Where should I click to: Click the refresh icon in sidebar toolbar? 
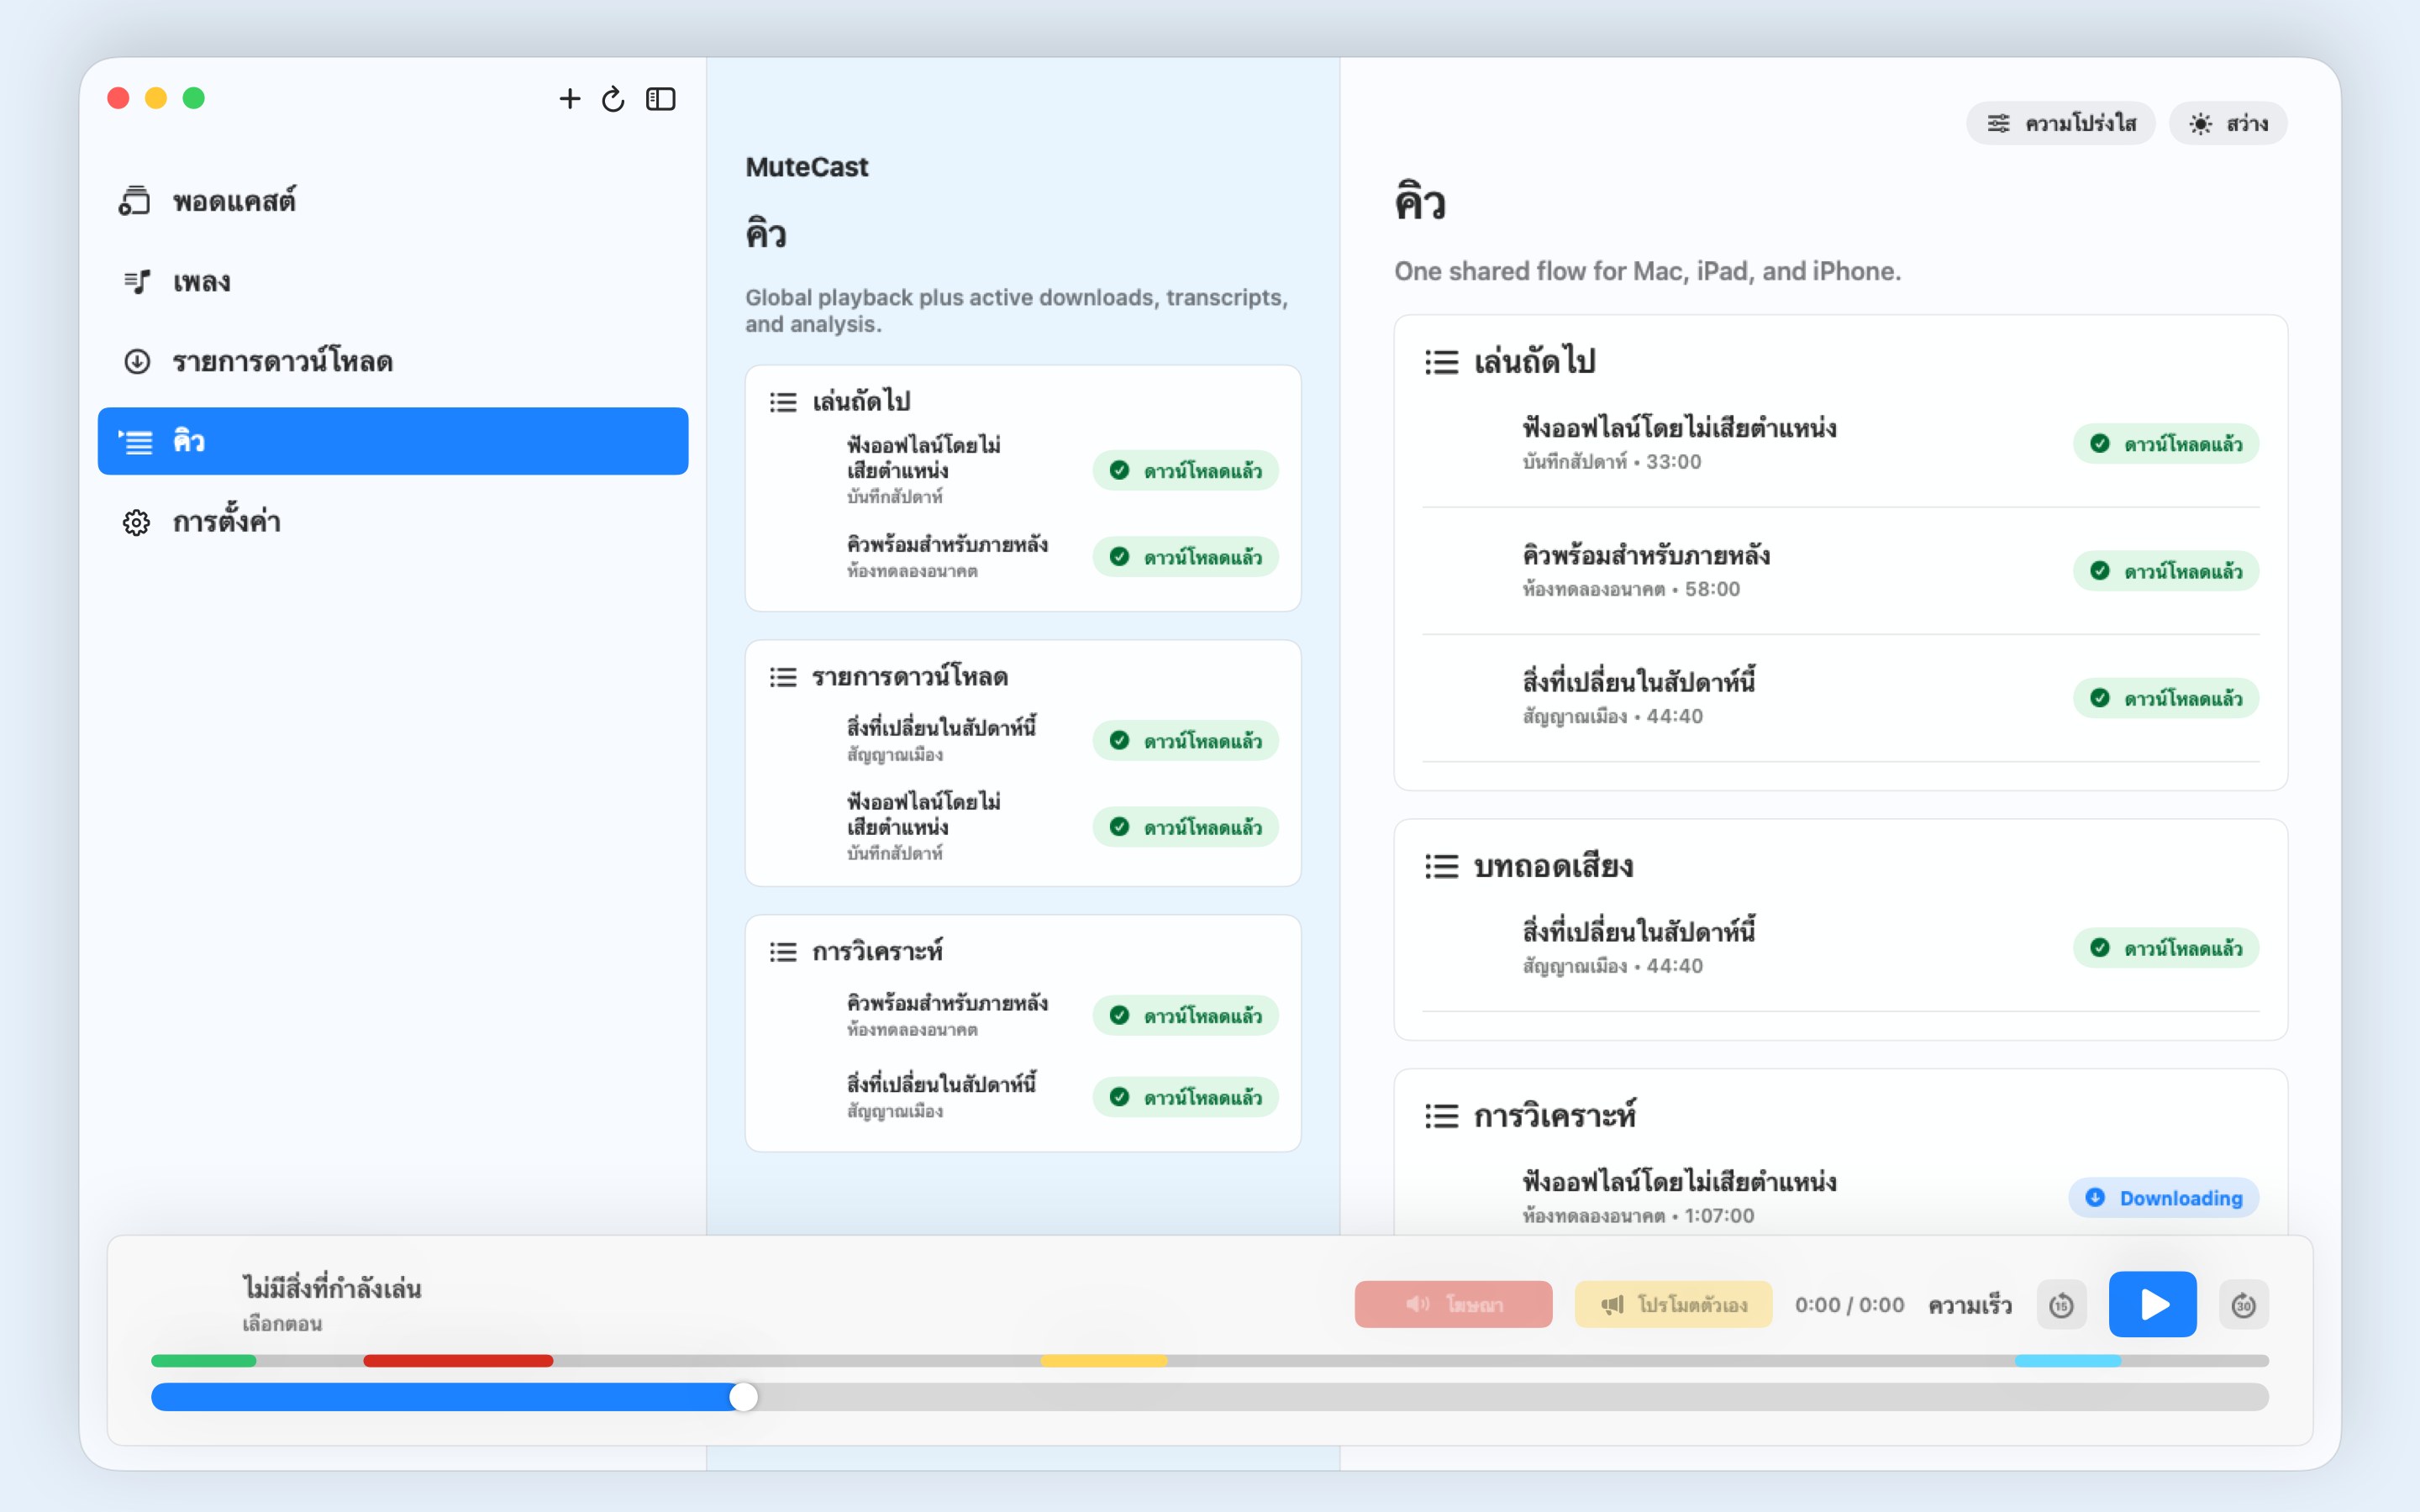pos(613,99)
